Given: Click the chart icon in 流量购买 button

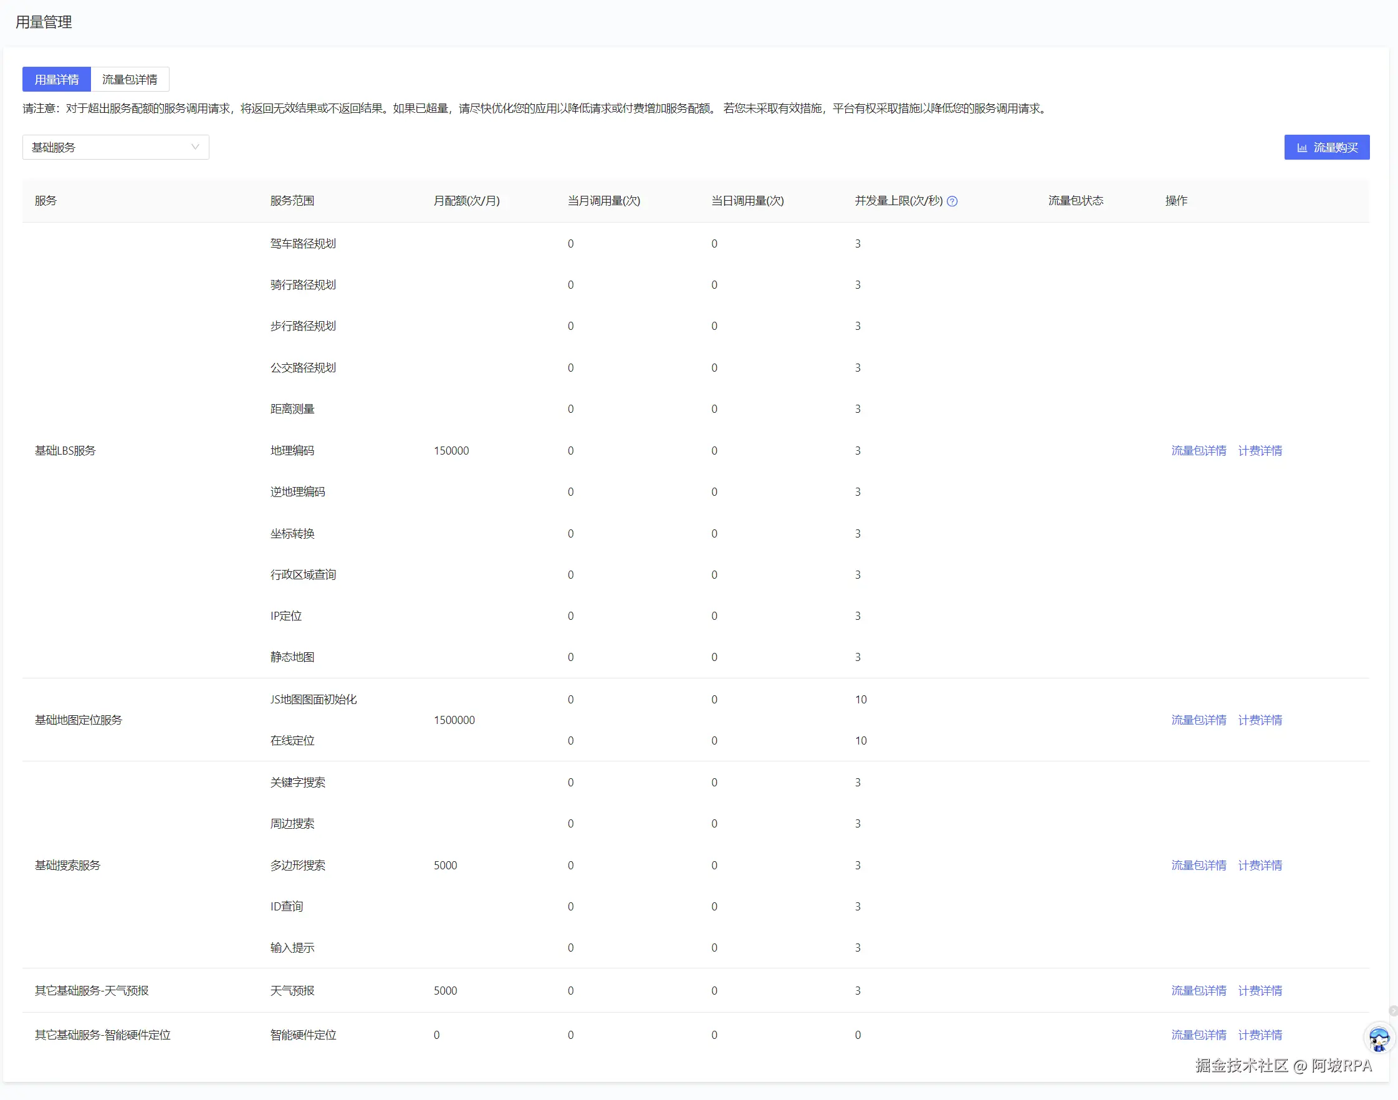Looking at the screenshot, I should pyautogui.click(x=1301, y=148).
